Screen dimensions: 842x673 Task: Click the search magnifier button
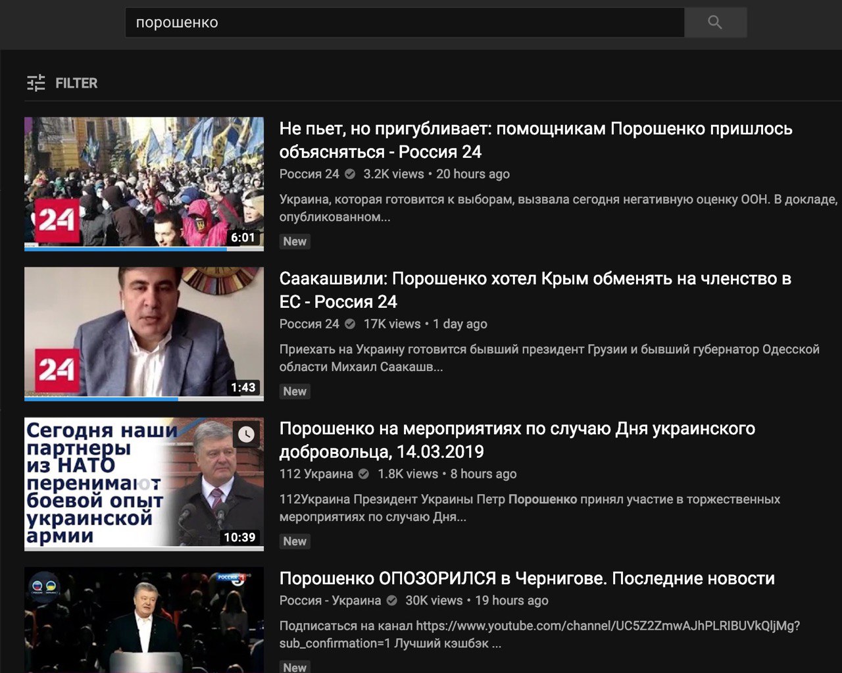[715, 22]
